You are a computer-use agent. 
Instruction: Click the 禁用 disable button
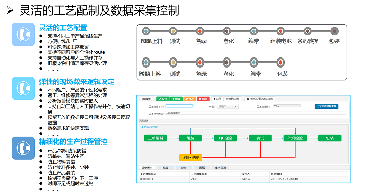217,99
